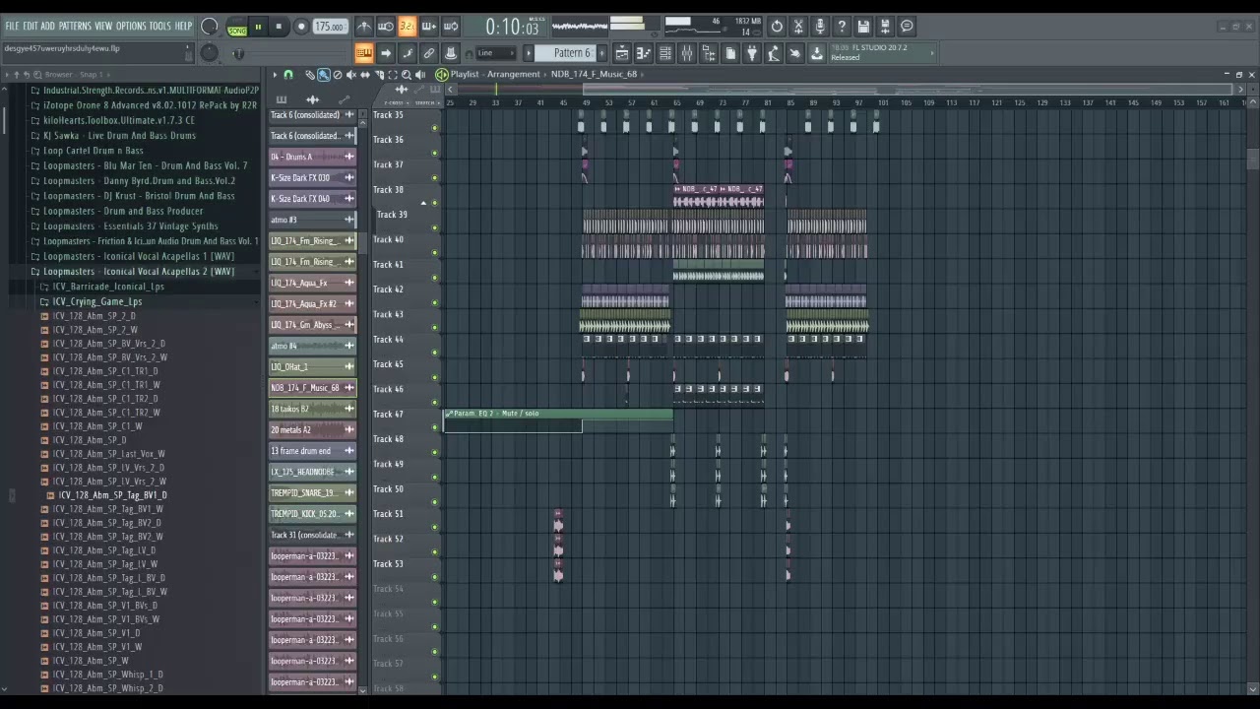Open the Piano Roll view icon
Image resolution: width=1260 pixels, height=709 pixels.
pos(644,53)
